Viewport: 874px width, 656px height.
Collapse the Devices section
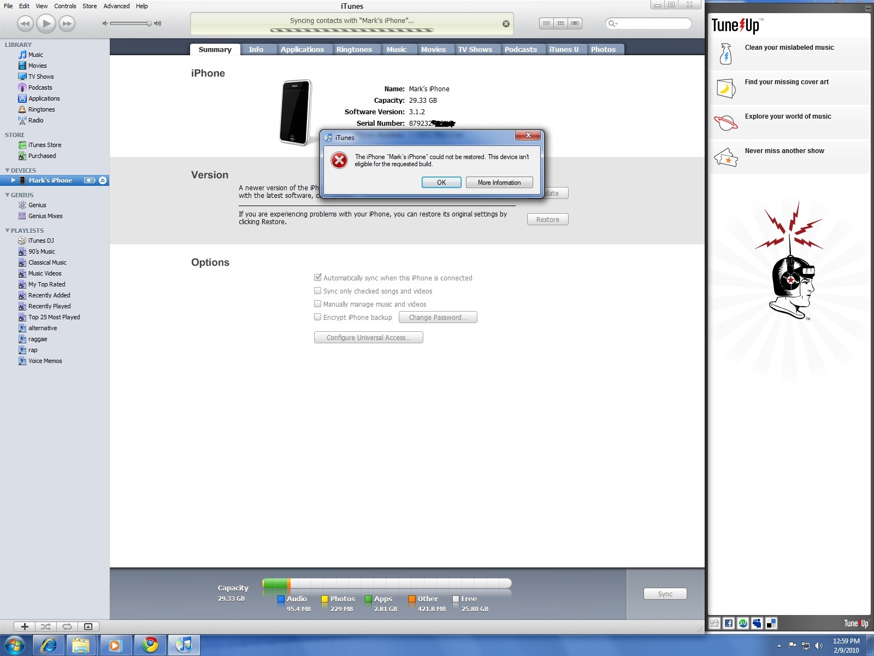coord(7,171)
